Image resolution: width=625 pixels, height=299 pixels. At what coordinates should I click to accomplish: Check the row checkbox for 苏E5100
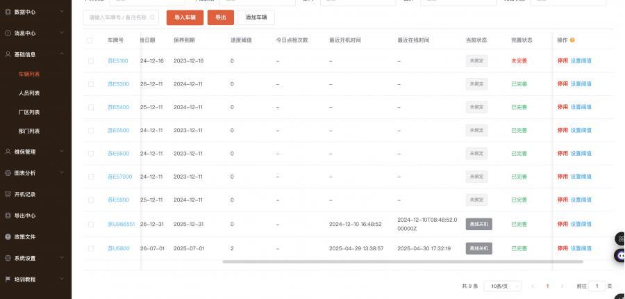pos(90,61)
